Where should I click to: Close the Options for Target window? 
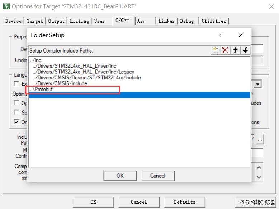pyautogui.click(x=271, y=6)
